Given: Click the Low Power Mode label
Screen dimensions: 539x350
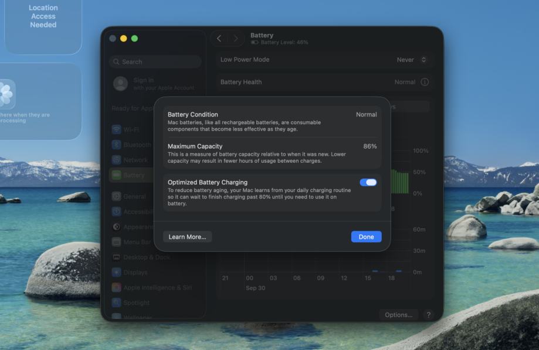Looking at the screenshot, I should pyautogui.click(x=245, y=59).
